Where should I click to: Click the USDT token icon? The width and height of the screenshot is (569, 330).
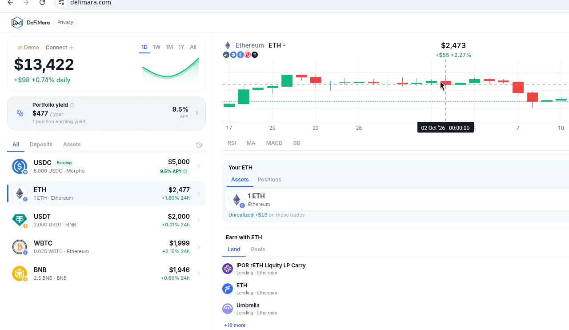pos(20,220)
